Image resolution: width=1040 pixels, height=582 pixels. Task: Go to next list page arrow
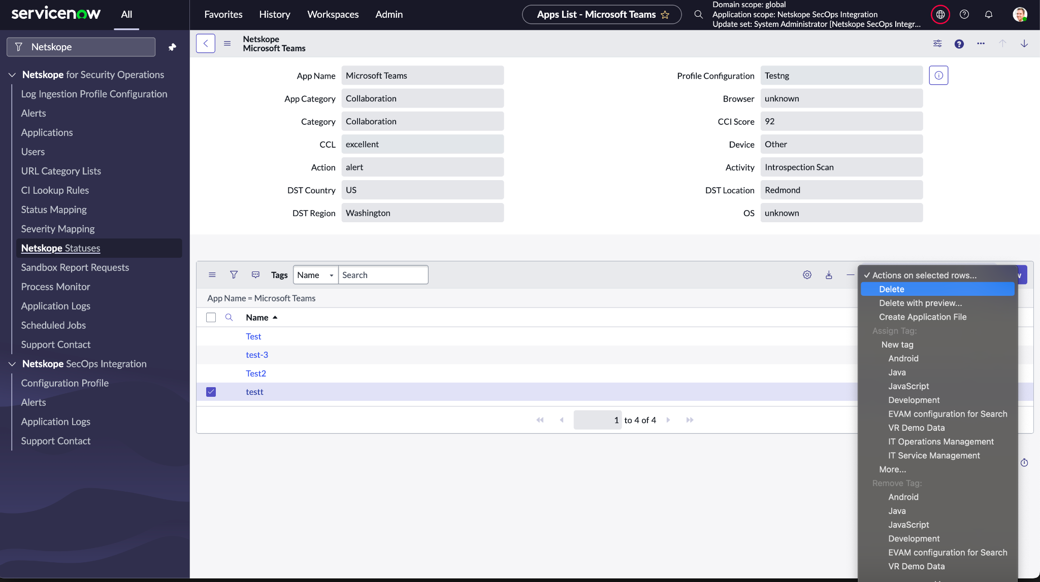click(x=668, y=420)
